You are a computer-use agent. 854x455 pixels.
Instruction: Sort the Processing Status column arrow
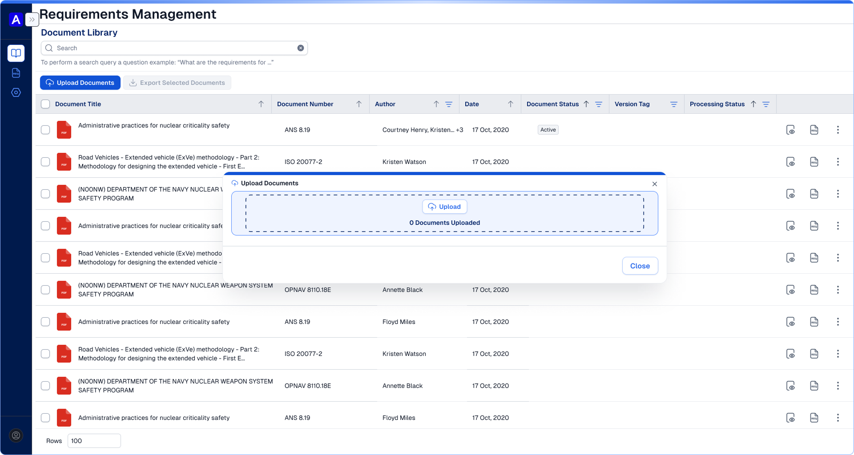(x=753, y=104)
